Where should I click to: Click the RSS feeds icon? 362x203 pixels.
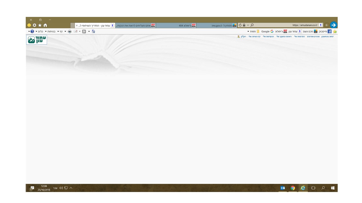84,32
